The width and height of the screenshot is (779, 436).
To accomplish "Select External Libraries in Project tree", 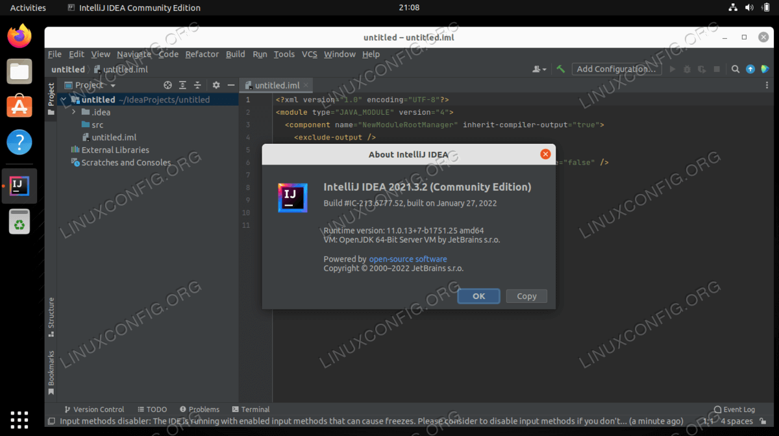I will (x=110, y=150).
